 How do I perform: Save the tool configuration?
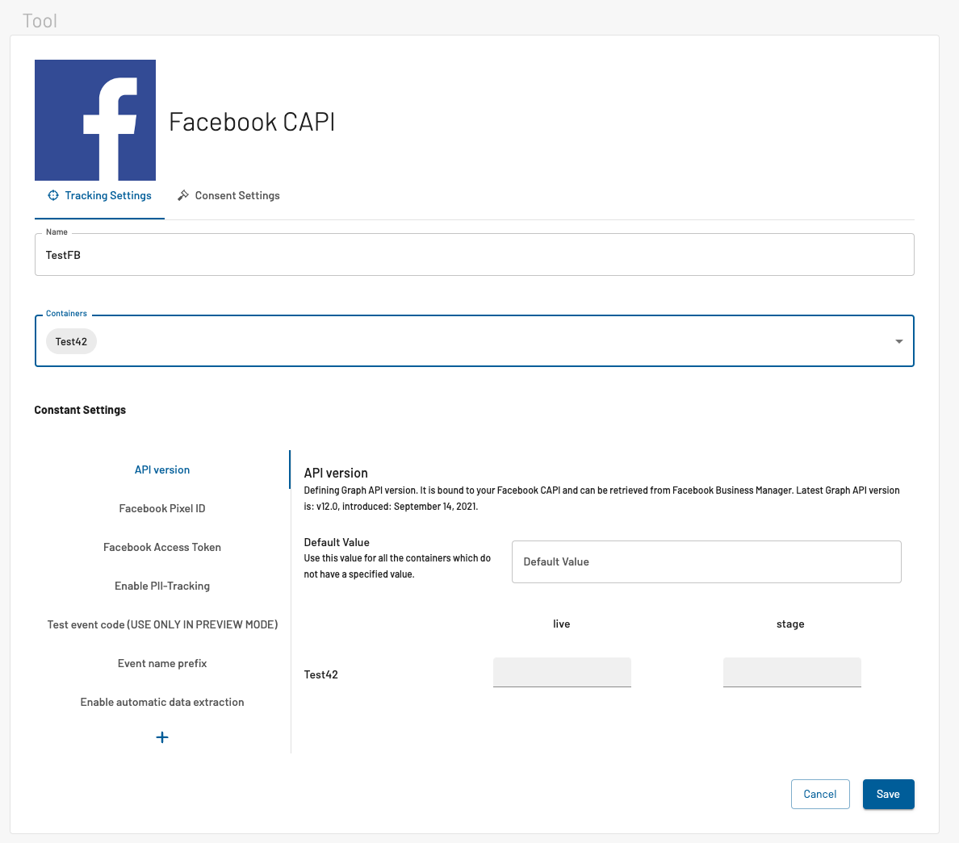[888, 794]
